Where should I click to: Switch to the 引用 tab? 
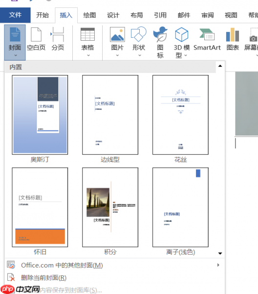(x=160, y=15)
